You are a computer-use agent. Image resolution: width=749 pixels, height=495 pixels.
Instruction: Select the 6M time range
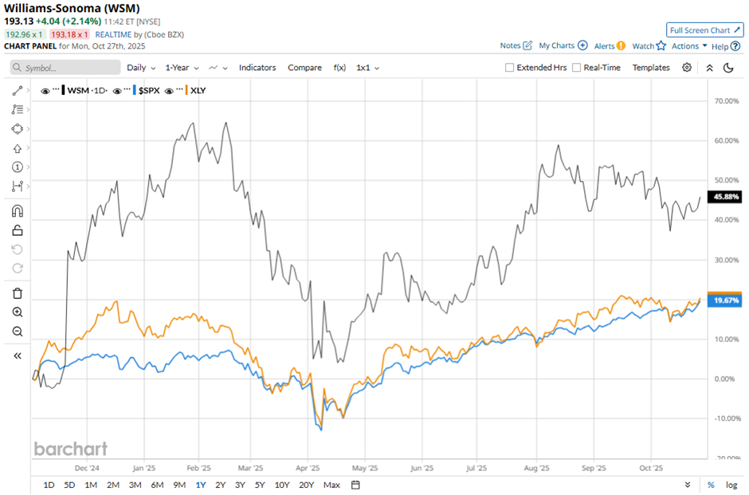157,485
